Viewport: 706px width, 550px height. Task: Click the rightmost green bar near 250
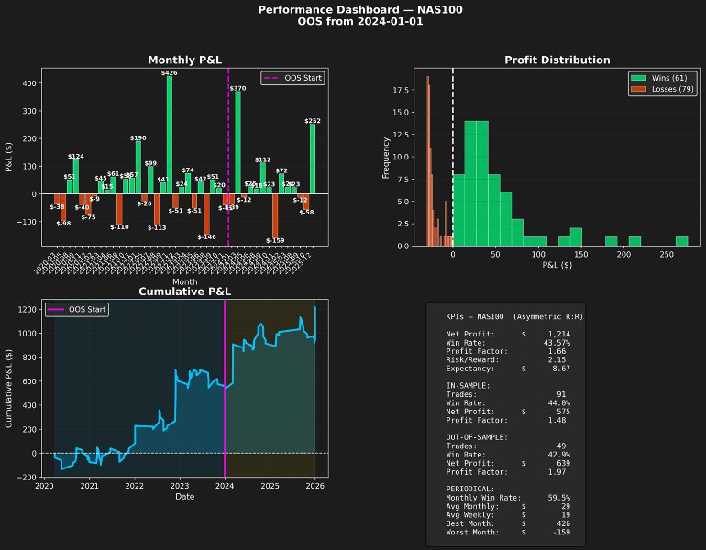click(681, 241)
